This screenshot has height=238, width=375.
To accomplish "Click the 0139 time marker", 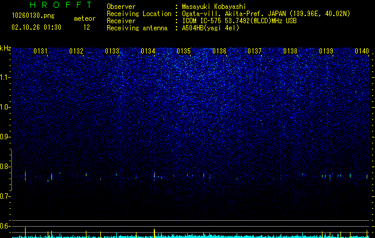I will (x=326, y=51).
